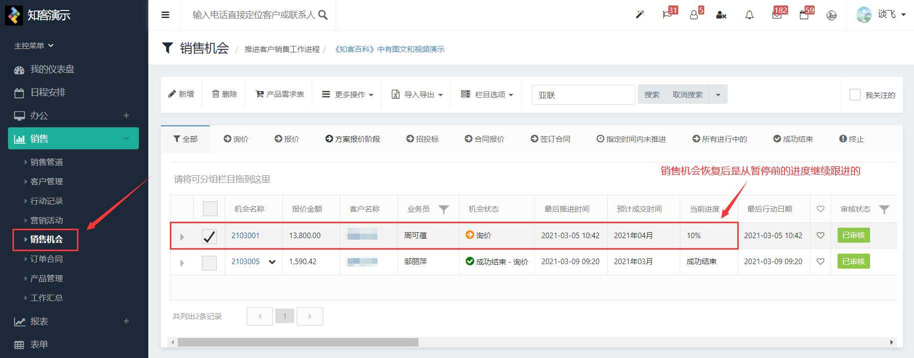
Task: Click the horizontal scrollbar thumb
Action: click(298, 342)
